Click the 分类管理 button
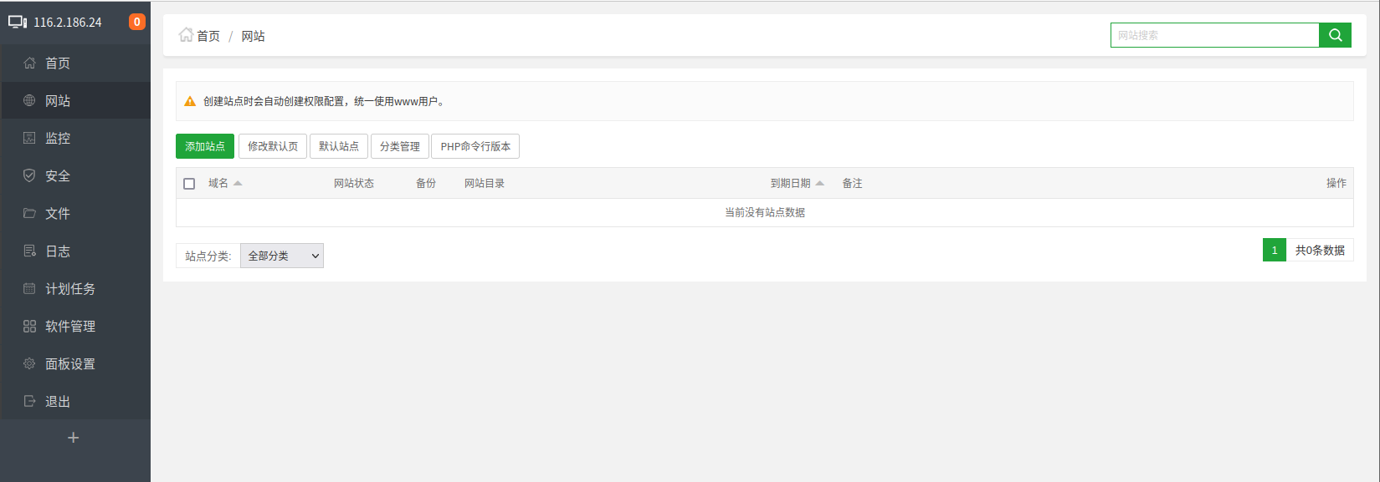 click(400, 146)
